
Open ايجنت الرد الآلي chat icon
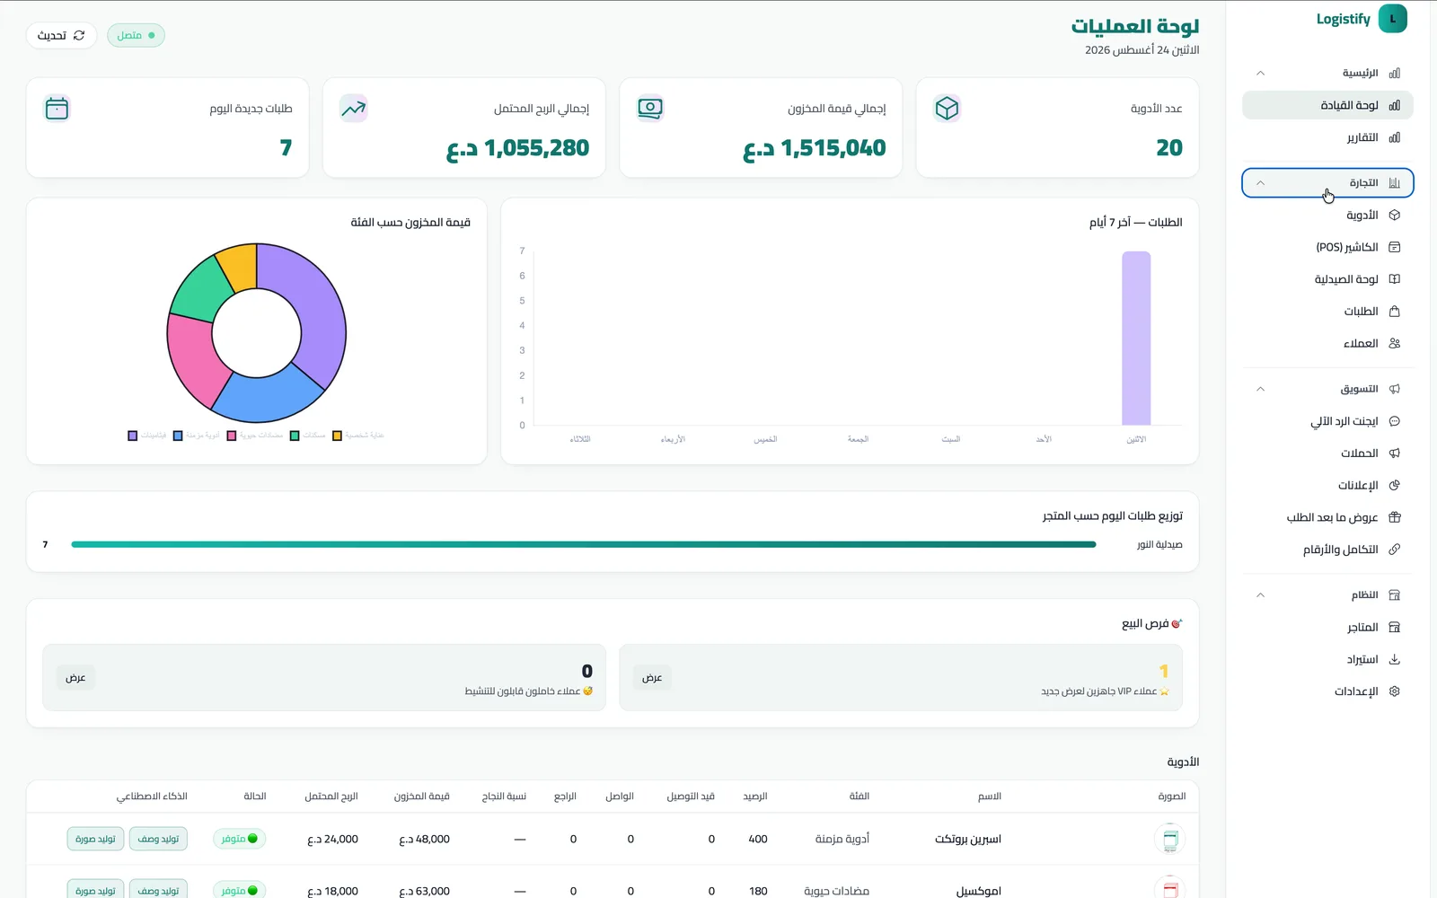coord(1394,421)
